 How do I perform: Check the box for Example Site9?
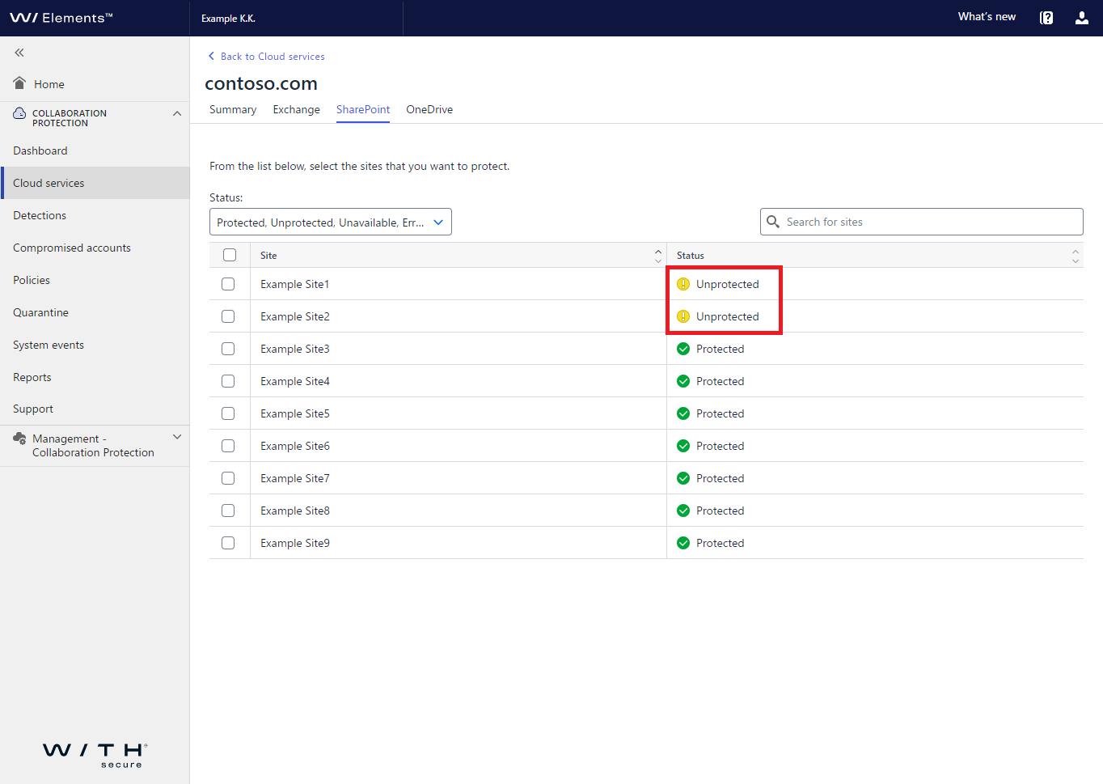tap(228, 543)
